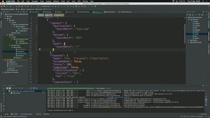Click the green Run Maven build icon
210x118 pixels.
(199, 15)
